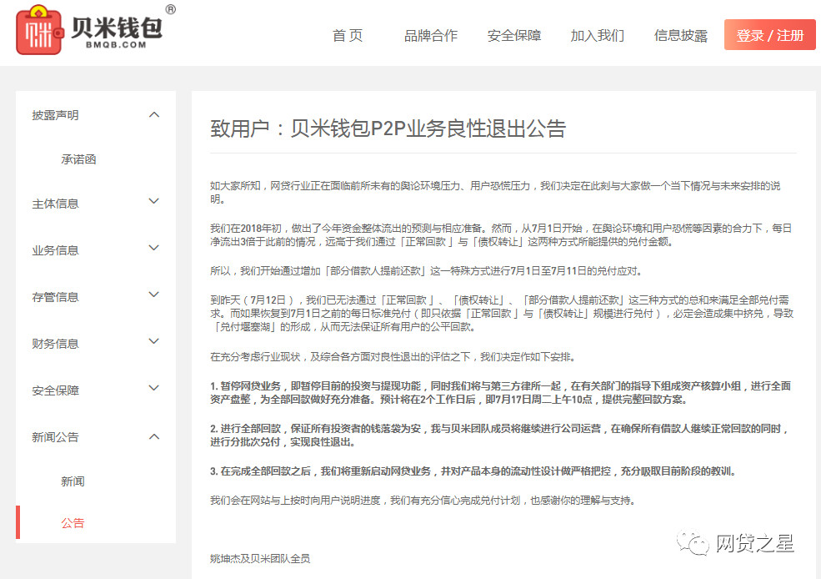Open the 新闻 sidebar link

coord(73,481)
